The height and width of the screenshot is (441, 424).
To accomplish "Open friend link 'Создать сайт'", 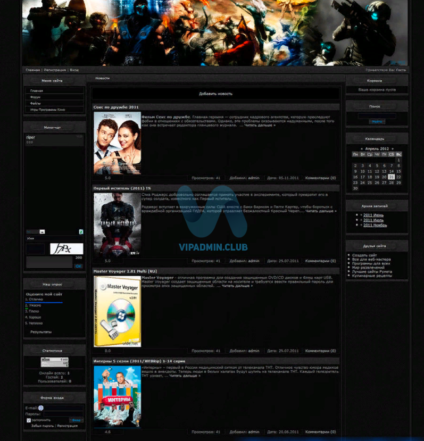I will pos(364,255).
